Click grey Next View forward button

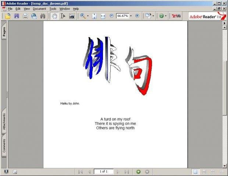pyautogui.click(x=147, y=172)
